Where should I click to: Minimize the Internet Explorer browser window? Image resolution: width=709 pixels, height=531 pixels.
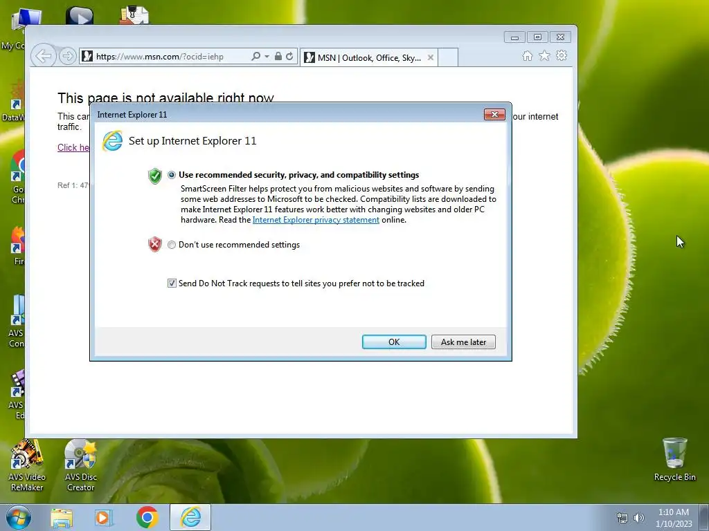pyautogui.click(x=514, y=37)
